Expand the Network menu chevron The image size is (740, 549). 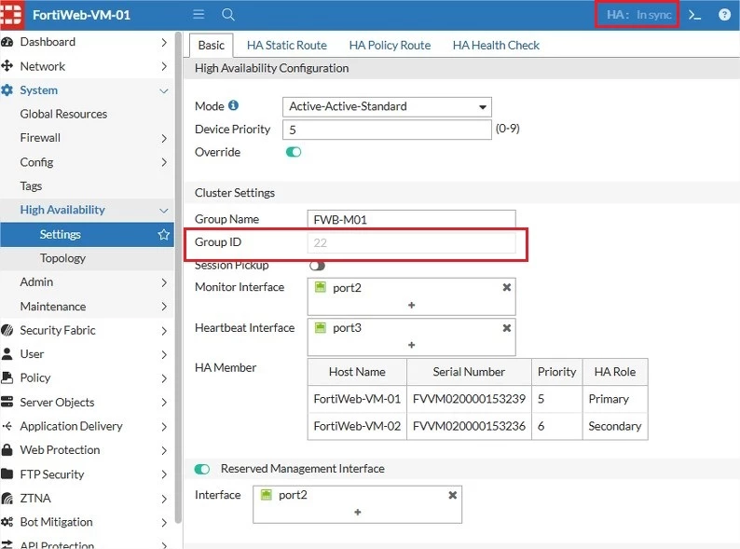click(164, 66)
